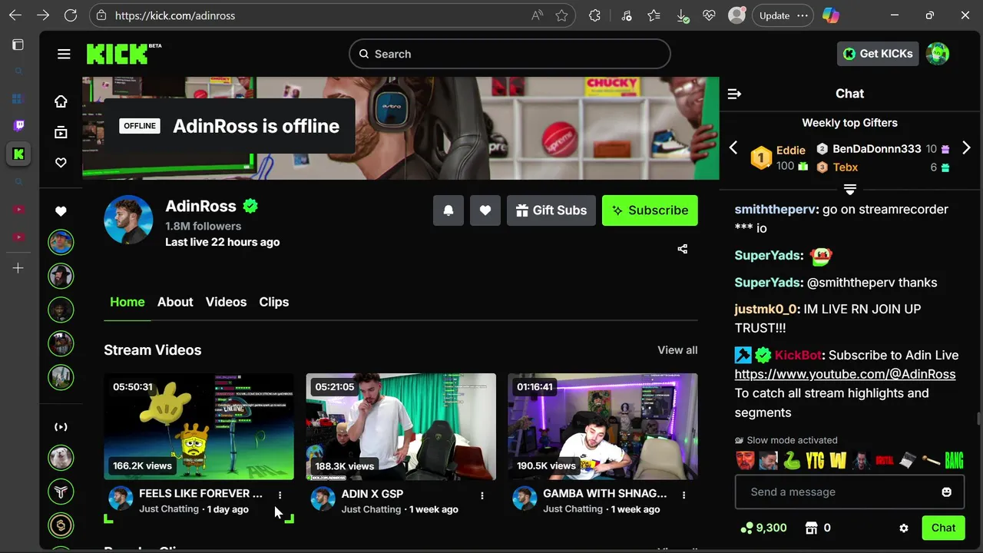Switch to the Videos tab
983x553 pixels.
click(226, 302)
